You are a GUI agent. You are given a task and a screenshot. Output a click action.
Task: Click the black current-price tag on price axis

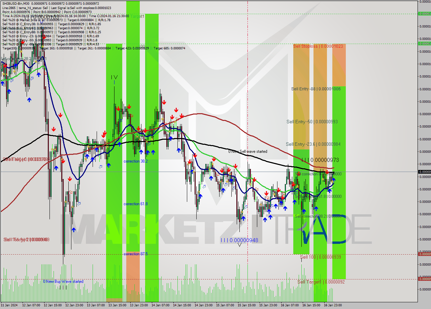point(424,172)
